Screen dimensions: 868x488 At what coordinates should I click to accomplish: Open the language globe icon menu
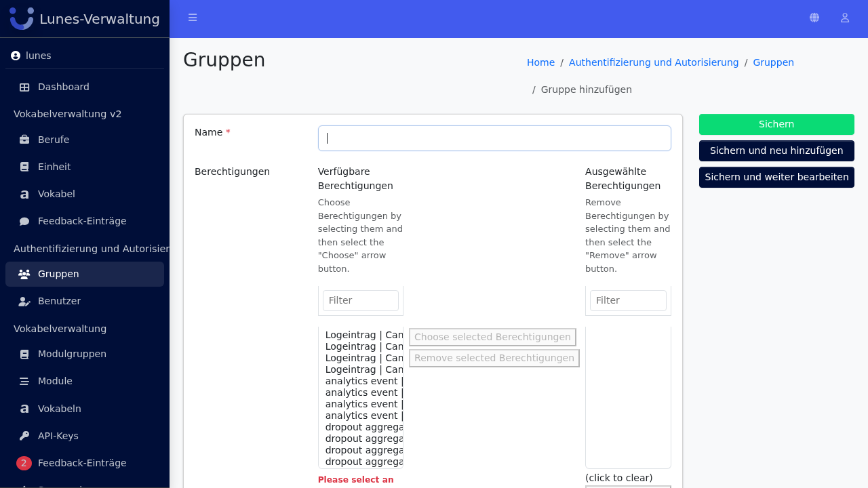814,18
